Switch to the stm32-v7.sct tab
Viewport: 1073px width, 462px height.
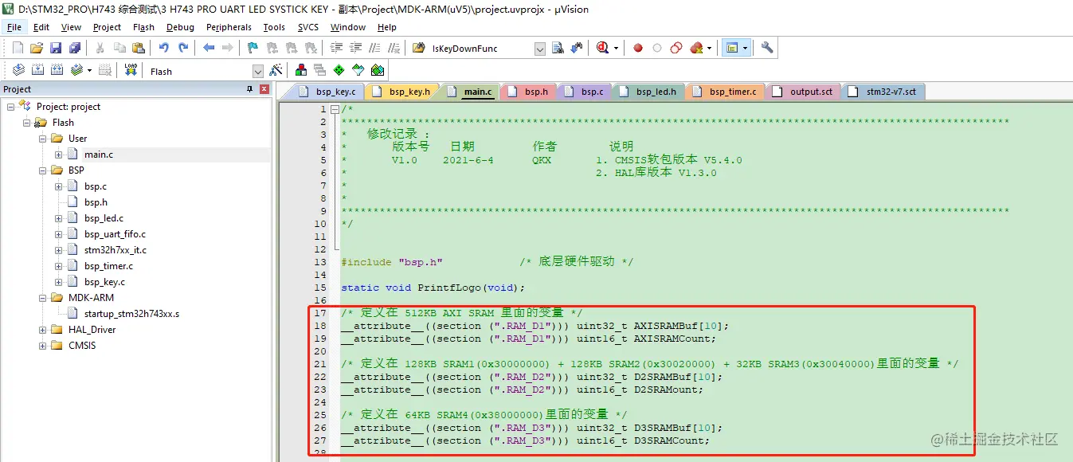(883, 92)
